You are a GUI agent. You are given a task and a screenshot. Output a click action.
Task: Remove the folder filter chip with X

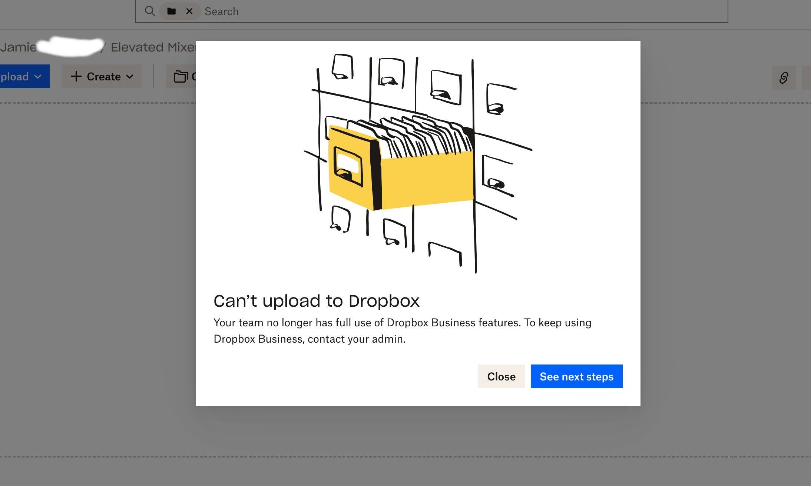click(x=189, y=11)
